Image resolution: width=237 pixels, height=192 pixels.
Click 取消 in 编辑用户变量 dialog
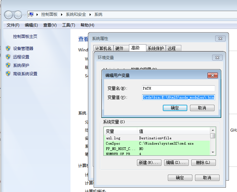[x=202, y=108]
